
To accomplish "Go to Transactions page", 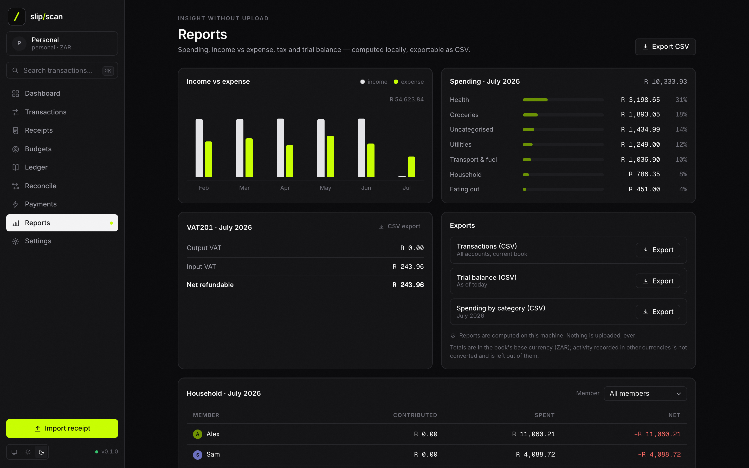I will (x=62, y=112).
